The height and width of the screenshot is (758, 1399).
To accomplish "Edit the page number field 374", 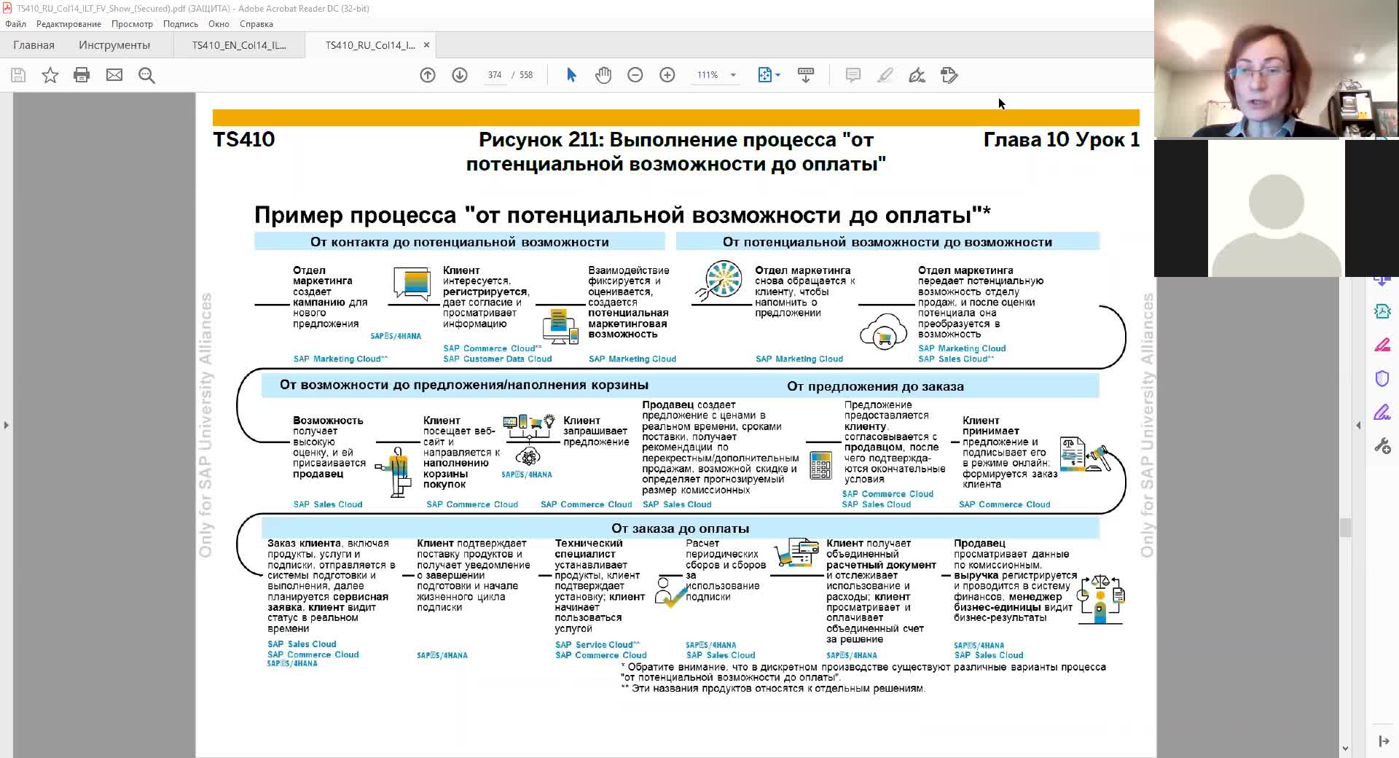I will pyautogui.click(x=495, y=75).
